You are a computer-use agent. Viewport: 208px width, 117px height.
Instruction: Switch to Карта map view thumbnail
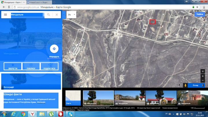point(73,98)
